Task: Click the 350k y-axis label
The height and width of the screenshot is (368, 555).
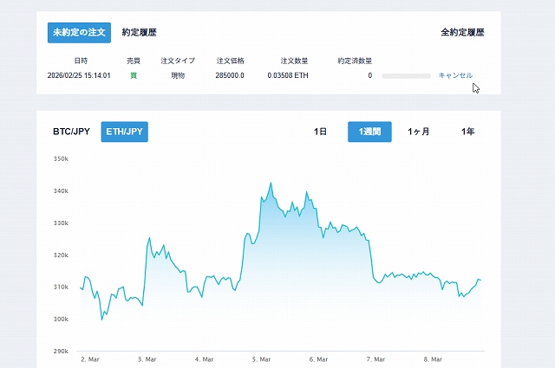Action: pyautogui.click(x=61, y=158)
